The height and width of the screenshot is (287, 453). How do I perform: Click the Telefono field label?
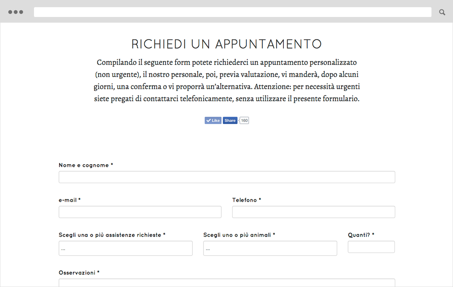point(247,200)
